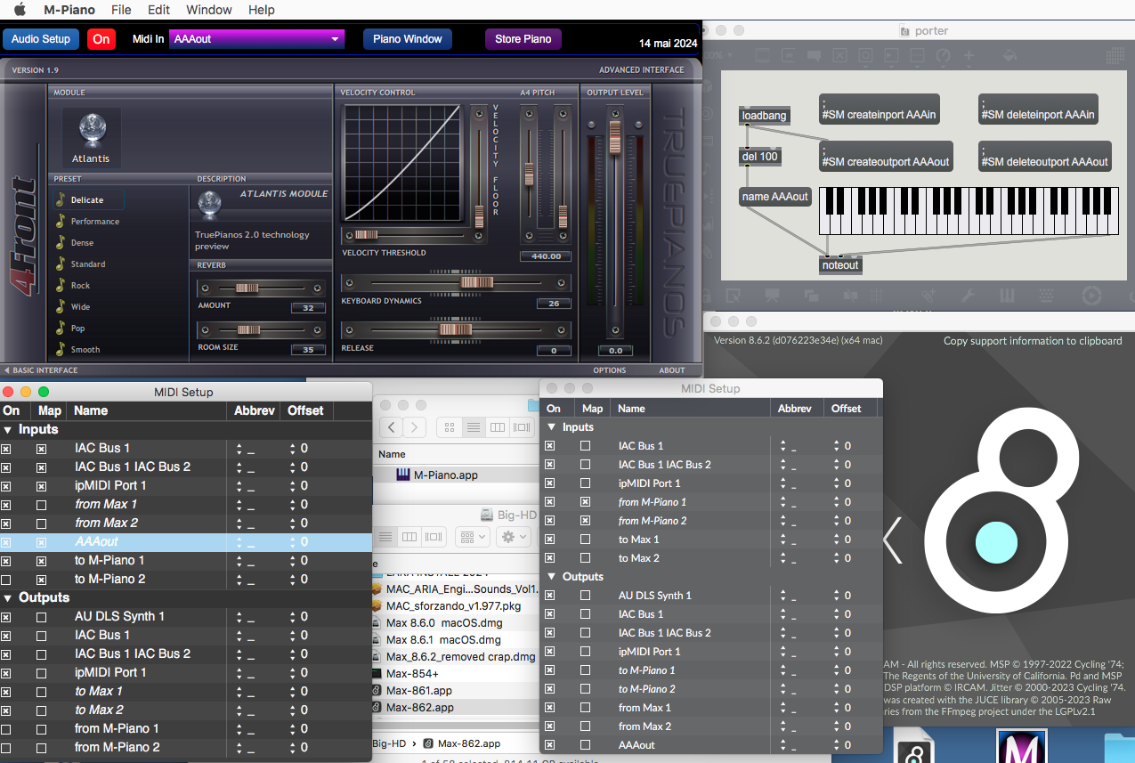The width and height of the screenshot is (1135, 763).
Task: Click the Reverb Amount slider handle
Action: click(246, 288)
